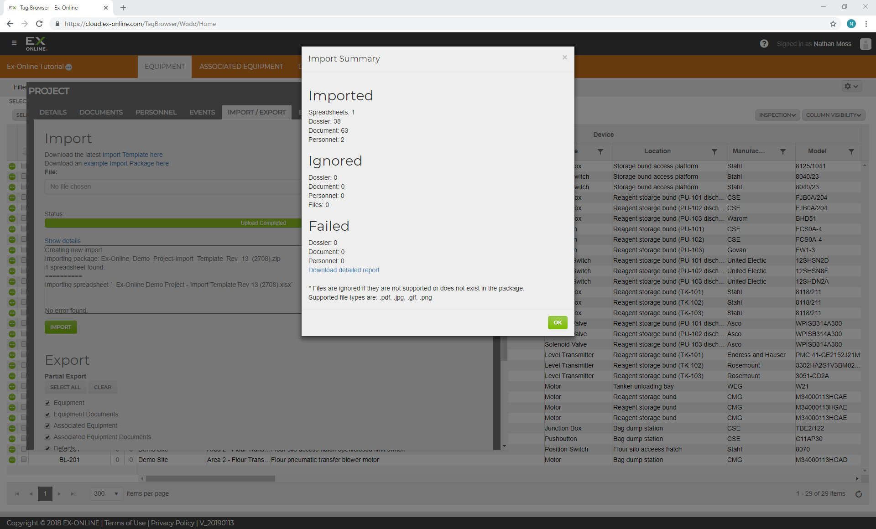Toggle the Equipment export checkbox

coord(47,403)
